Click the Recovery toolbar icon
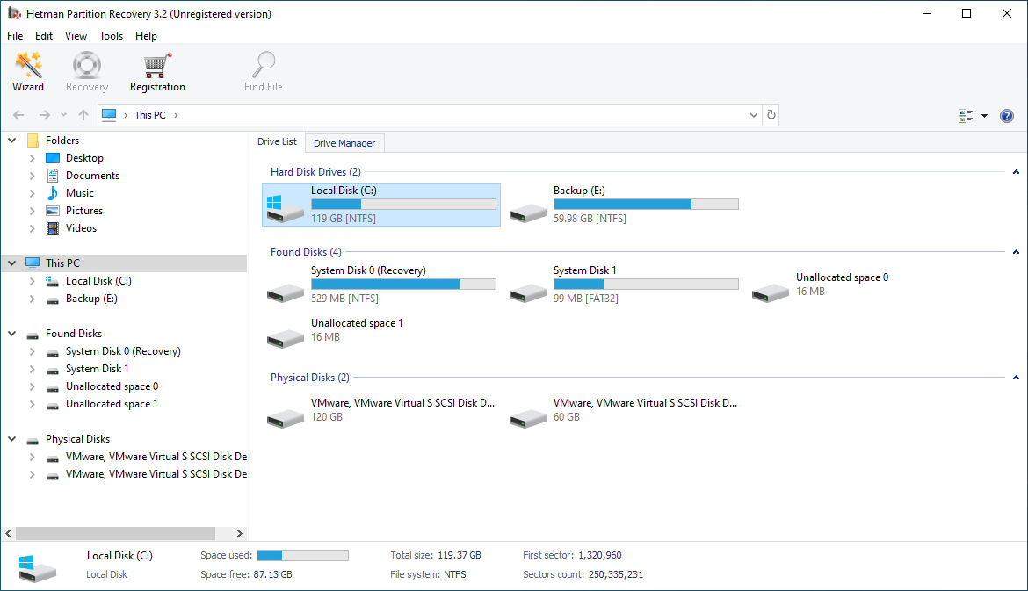Viewport: 1028px width, 591px height. click(86, 72)
